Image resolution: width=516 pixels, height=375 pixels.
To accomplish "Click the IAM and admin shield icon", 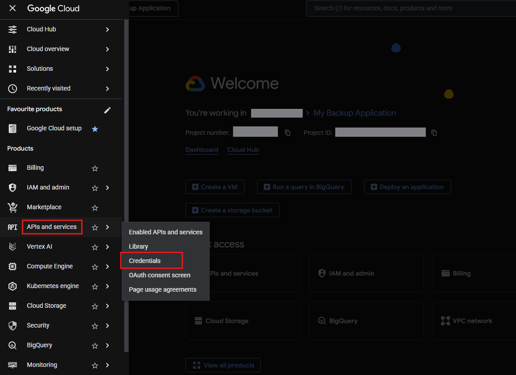I will [13, 188].
